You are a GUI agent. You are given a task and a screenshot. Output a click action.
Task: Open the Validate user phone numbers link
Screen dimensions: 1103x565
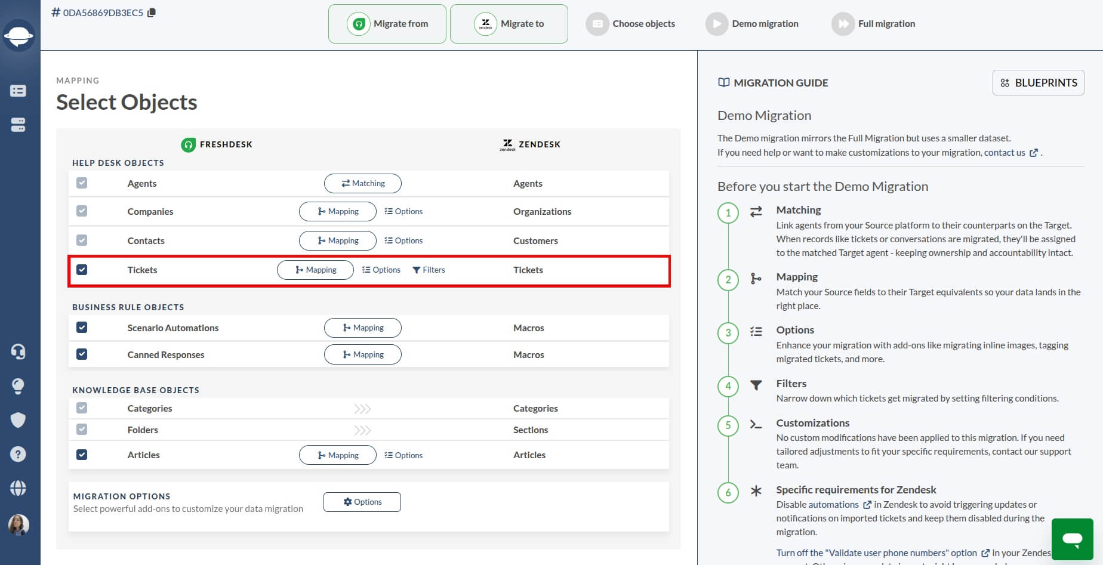pos(877,553)
